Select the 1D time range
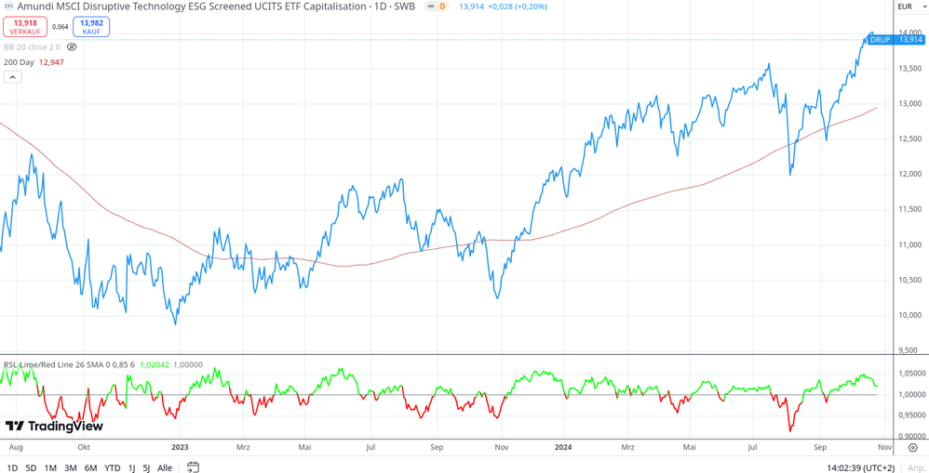This screenshot has width=929, height=473. tap(12, 467)
